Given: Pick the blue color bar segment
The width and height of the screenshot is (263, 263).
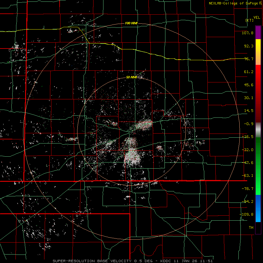Looking at the screenshot, I should point(258,208).
